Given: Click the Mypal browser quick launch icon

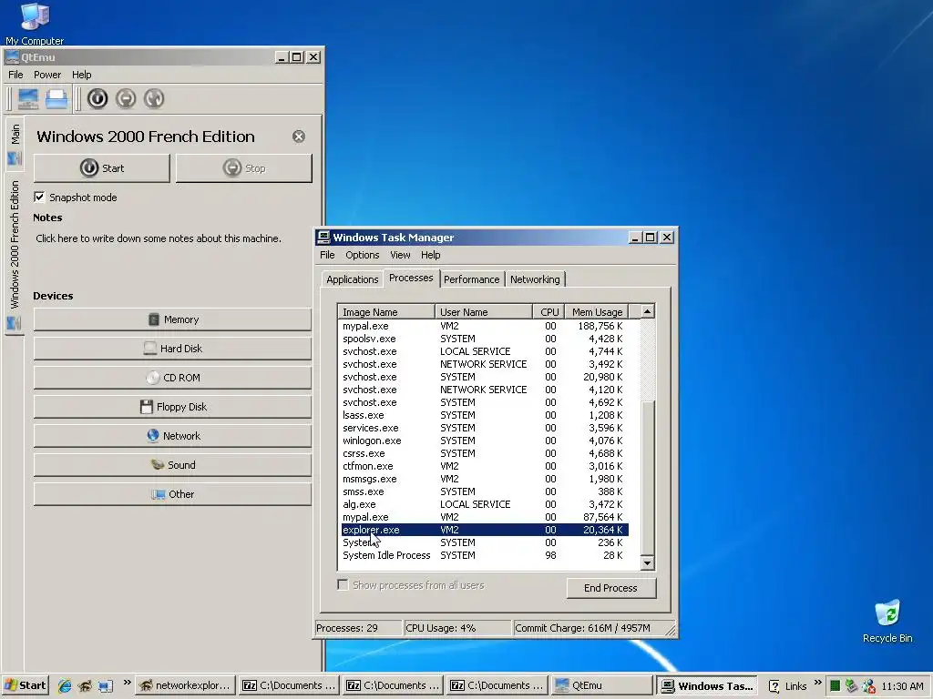Looking at the screenshot, I should [85, 685].
